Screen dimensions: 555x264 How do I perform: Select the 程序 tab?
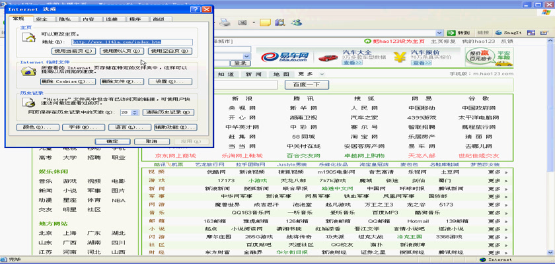135,19
